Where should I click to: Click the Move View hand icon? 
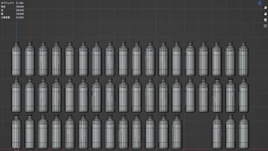(x=265, y=13)
